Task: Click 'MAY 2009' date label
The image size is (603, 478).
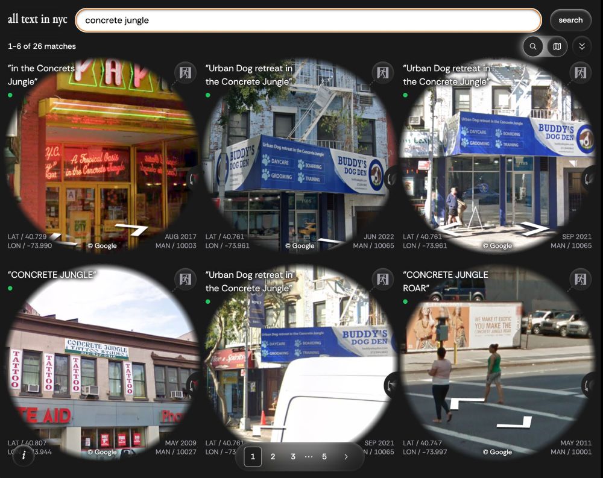Action: [180, 443]
